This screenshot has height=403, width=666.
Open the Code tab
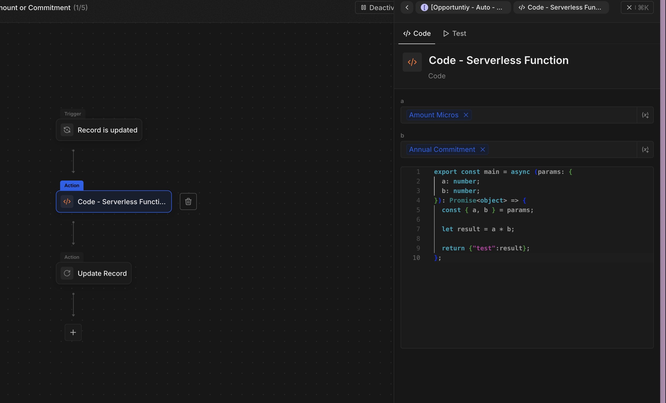[417, 33]
